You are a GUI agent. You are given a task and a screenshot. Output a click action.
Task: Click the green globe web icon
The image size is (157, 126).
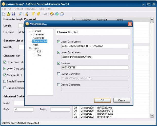pyautogui.click(x=57, y=14)
